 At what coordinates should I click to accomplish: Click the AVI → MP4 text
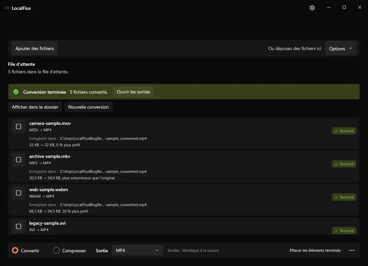coord(39,230)
